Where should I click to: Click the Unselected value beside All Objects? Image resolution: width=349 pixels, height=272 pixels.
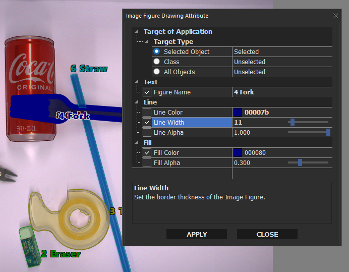click(250, 72)
